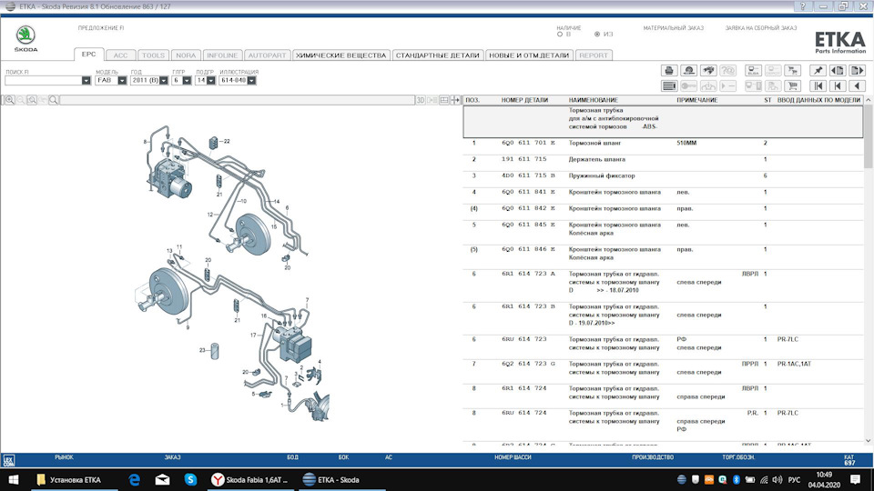Screen dimensions: 874x491
Task: Open the ПОИСК FI search dropdown
Action: tap(86, 81)
